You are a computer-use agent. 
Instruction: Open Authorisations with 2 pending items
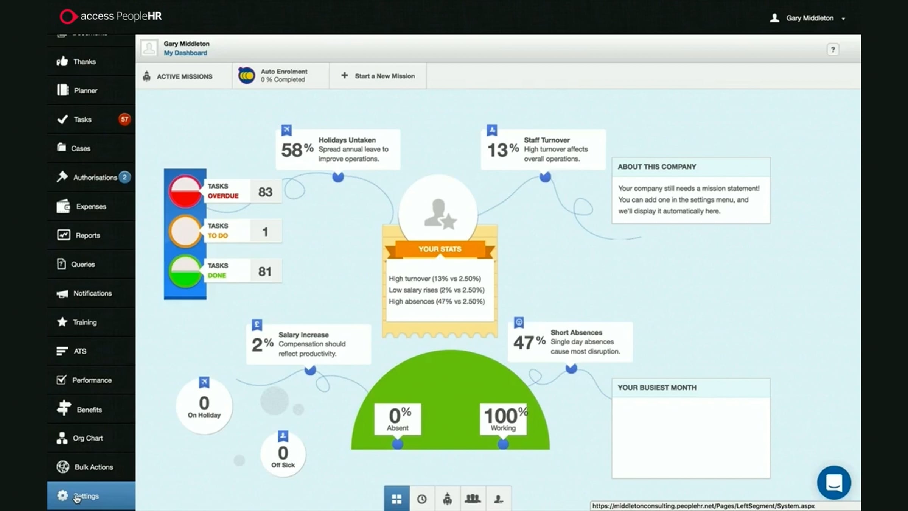pos(95,177)
